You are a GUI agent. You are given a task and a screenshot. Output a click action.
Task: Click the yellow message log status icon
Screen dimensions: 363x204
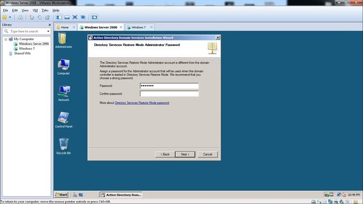pyautogui.click(x=356, y=202)
